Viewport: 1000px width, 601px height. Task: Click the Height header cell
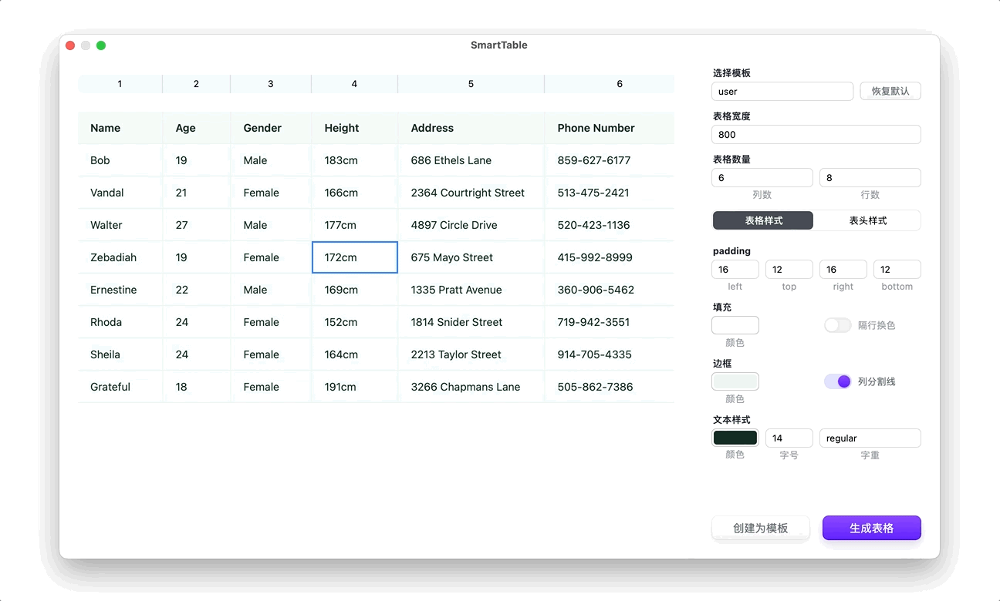pyautogui.click(x=355, y=128)
